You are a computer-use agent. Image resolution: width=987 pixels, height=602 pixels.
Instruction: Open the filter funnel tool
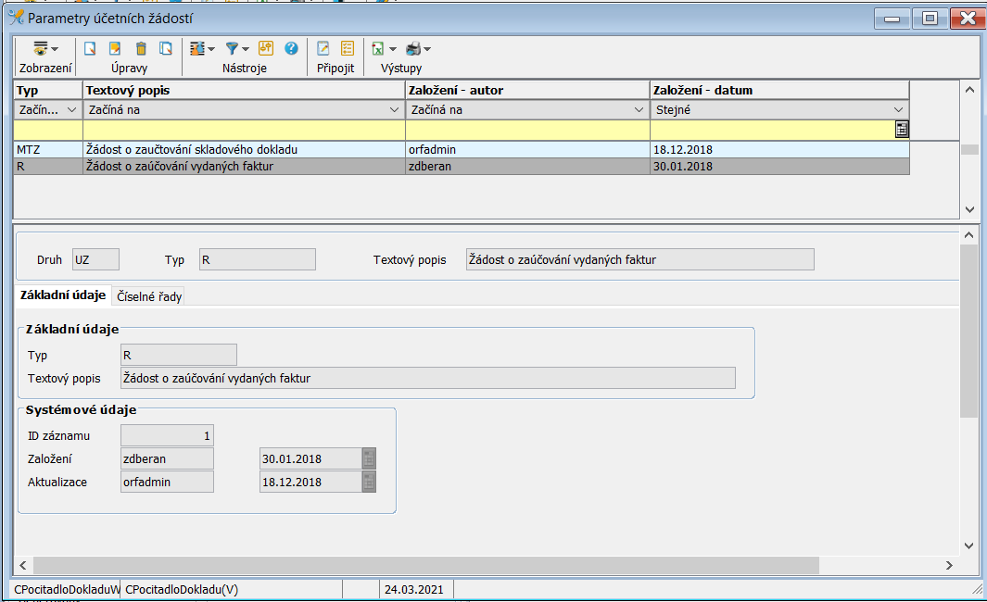pos(234,48)
